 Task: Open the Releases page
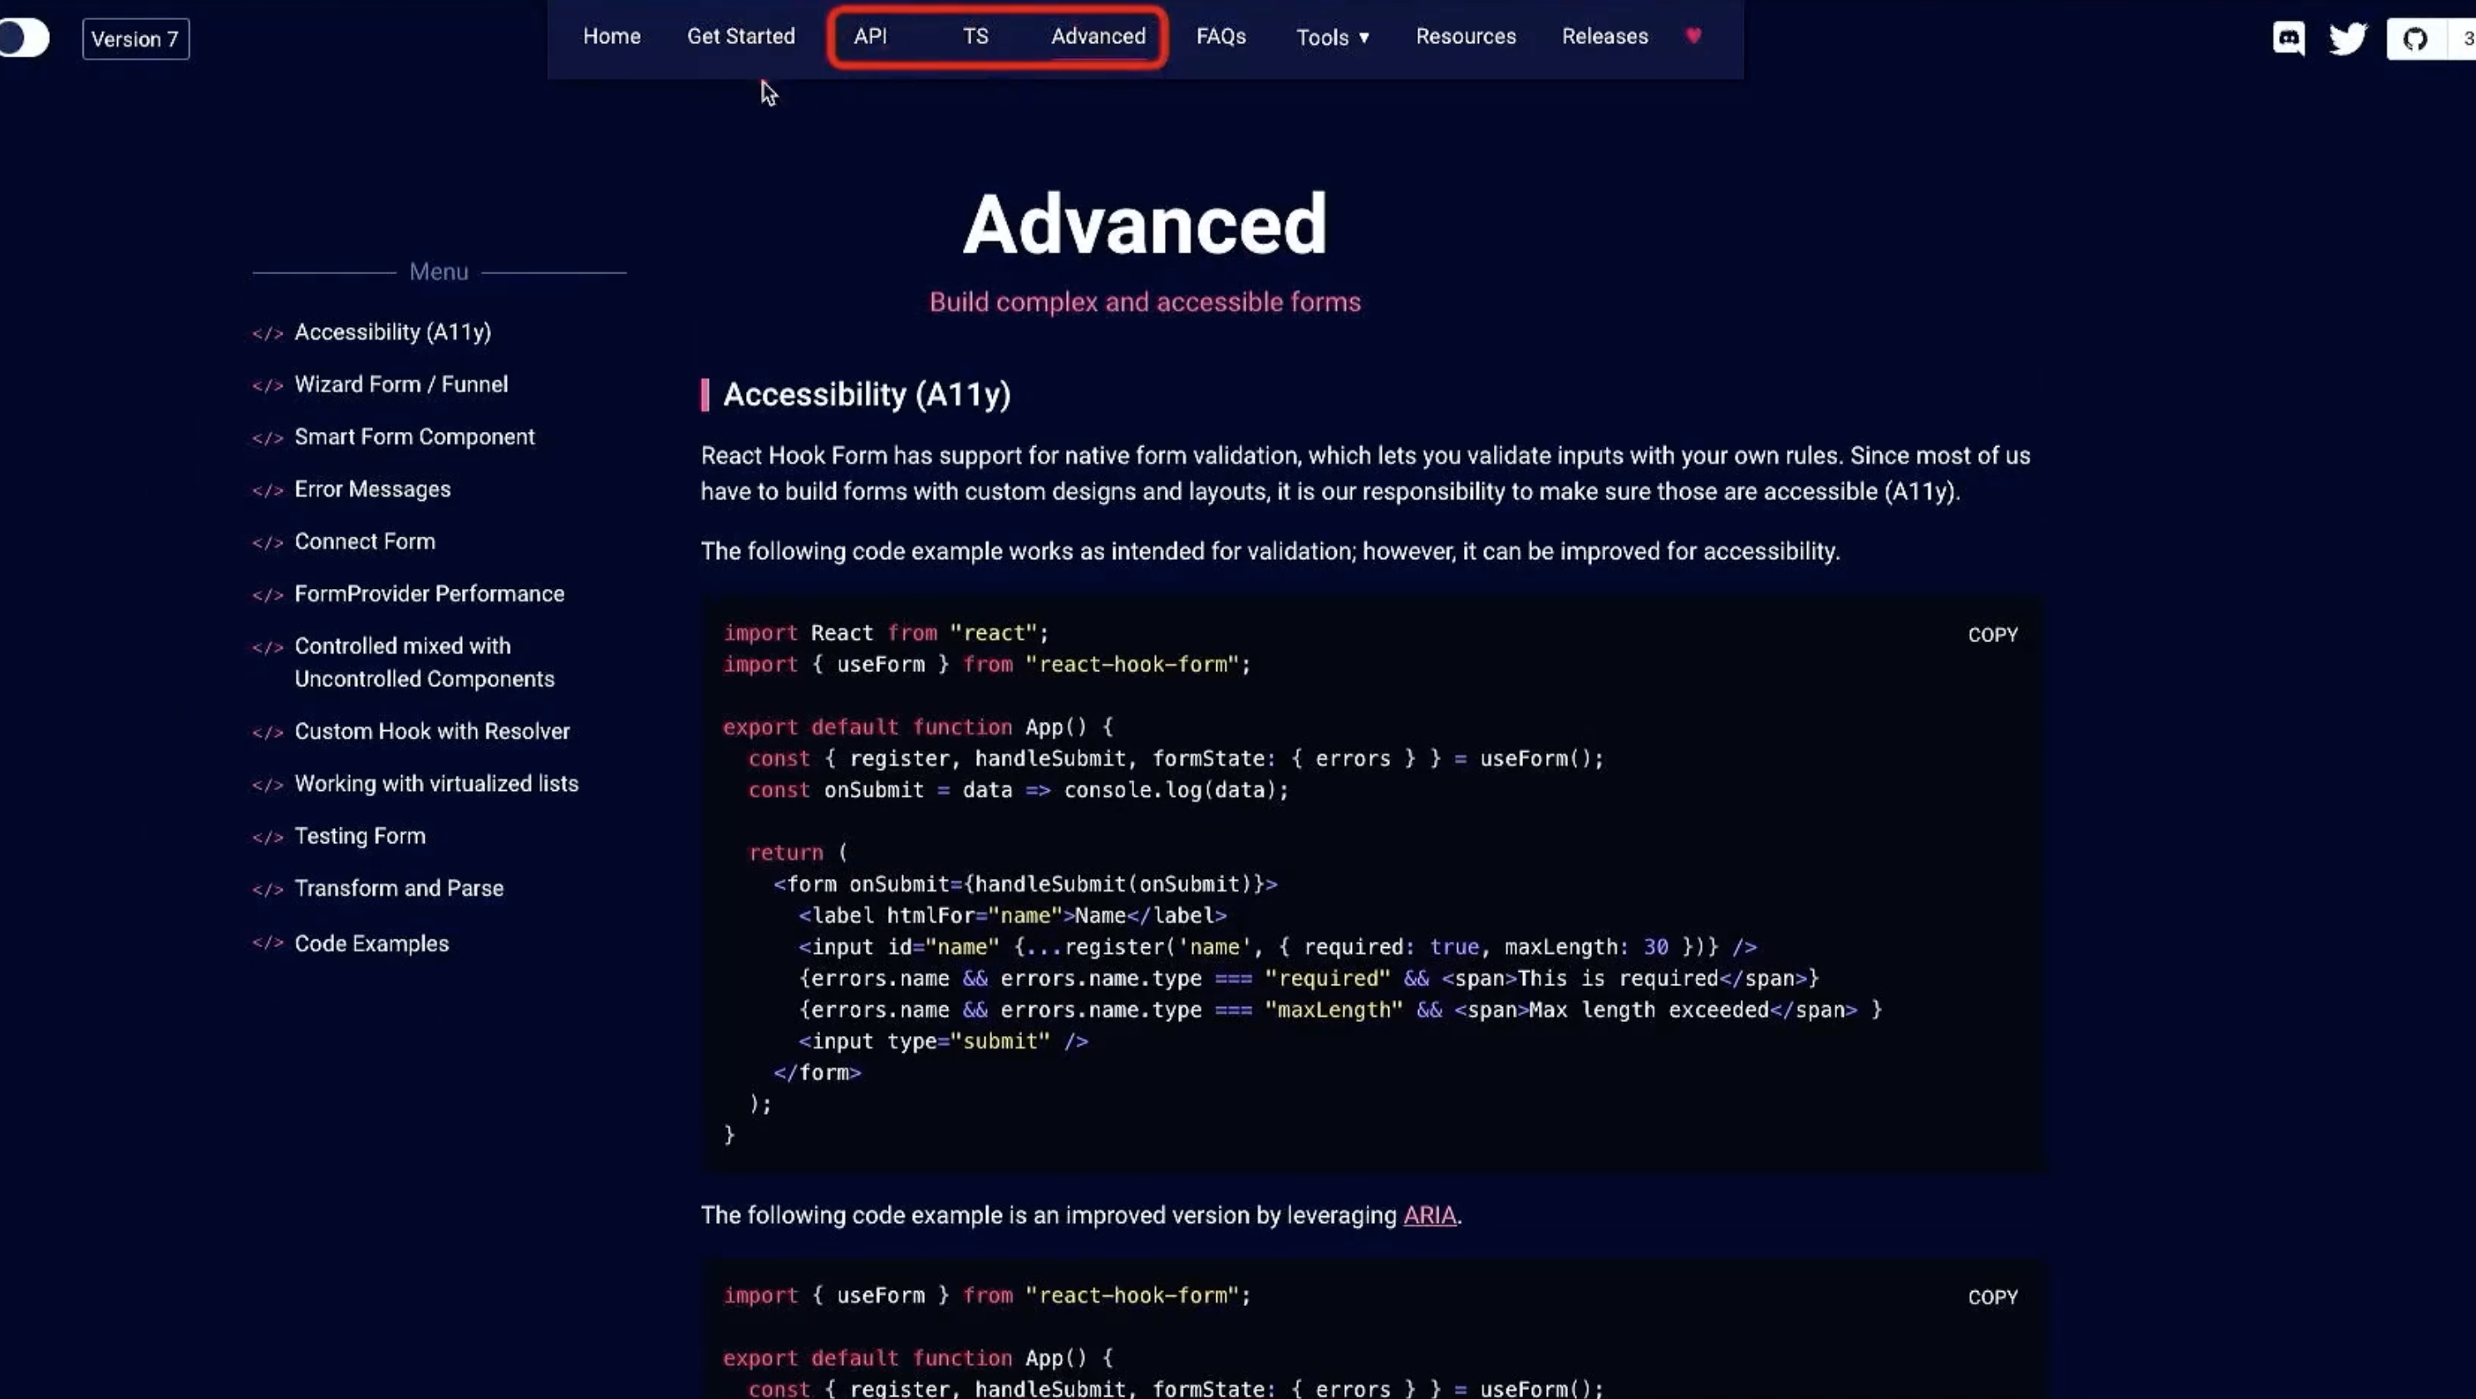pos(1604,37)
